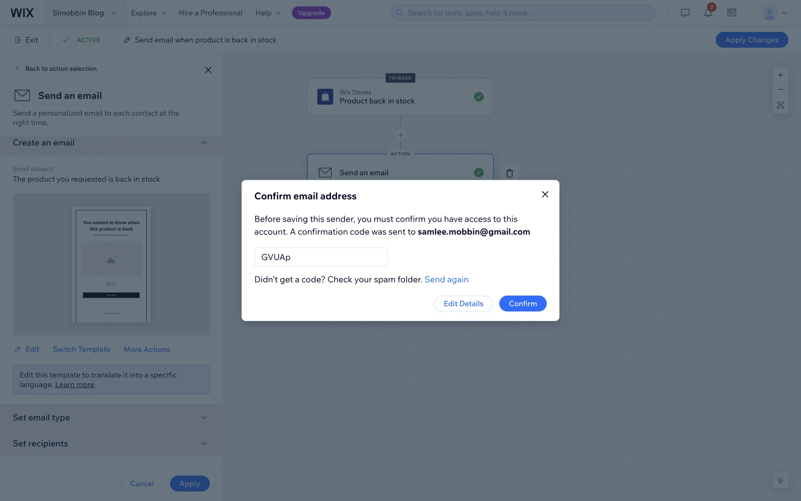Add a step with the plus connector

coord(400,135)
